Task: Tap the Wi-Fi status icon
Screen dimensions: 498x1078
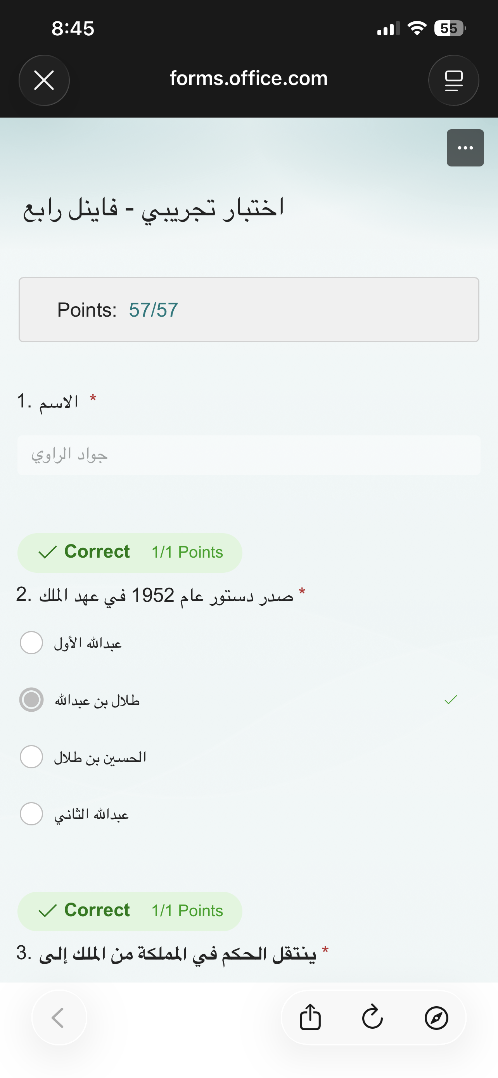Action: (x=417, y=28)
